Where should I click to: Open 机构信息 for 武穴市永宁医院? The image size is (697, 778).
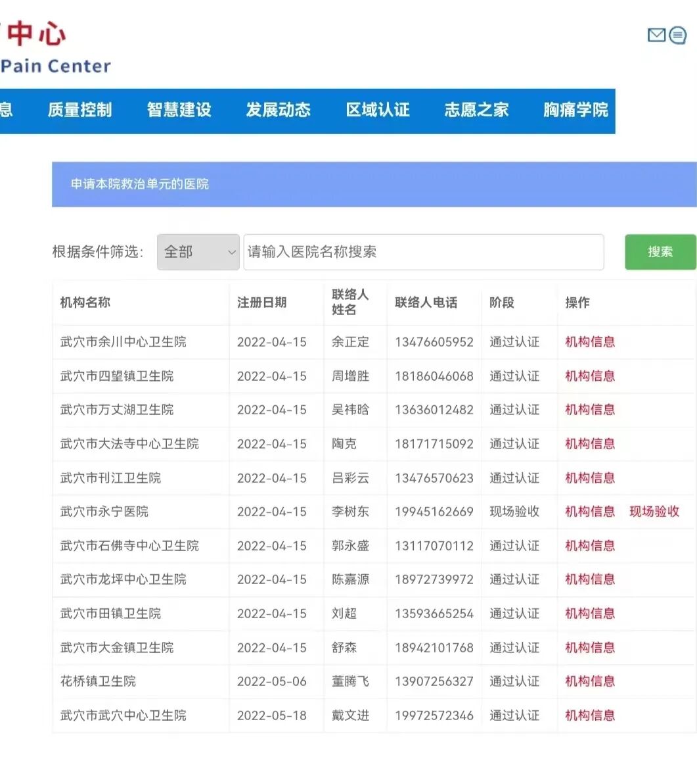(x=589, y=511)
